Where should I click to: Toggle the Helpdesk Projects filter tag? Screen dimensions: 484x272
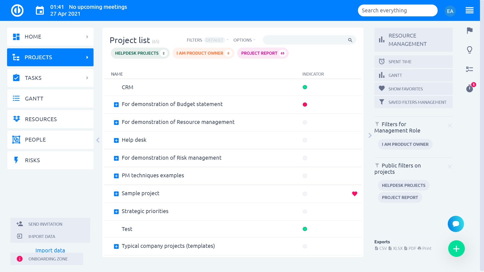[140, 53]
